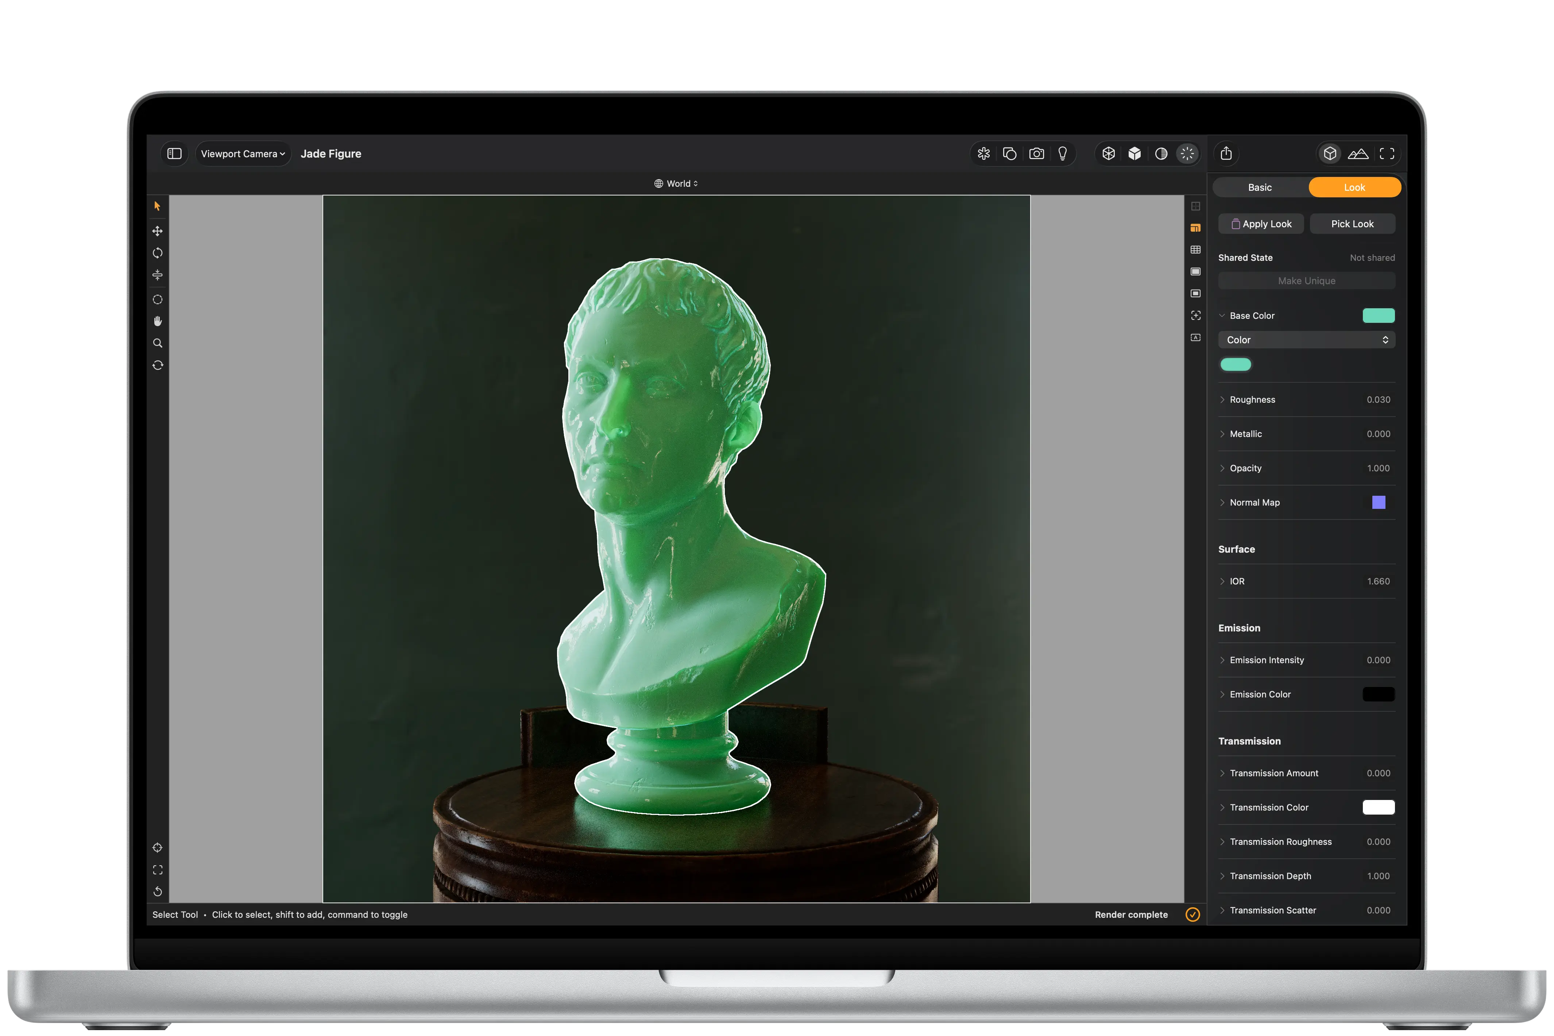Open the Viewport Camera dropdown
The width and height of the screenshot is (1554, 1036).
point(243,153)
